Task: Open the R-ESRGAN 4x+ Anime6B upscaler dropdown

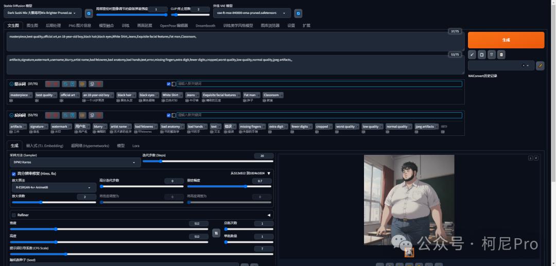Action: pyautogui.click(x=53, y=187)
